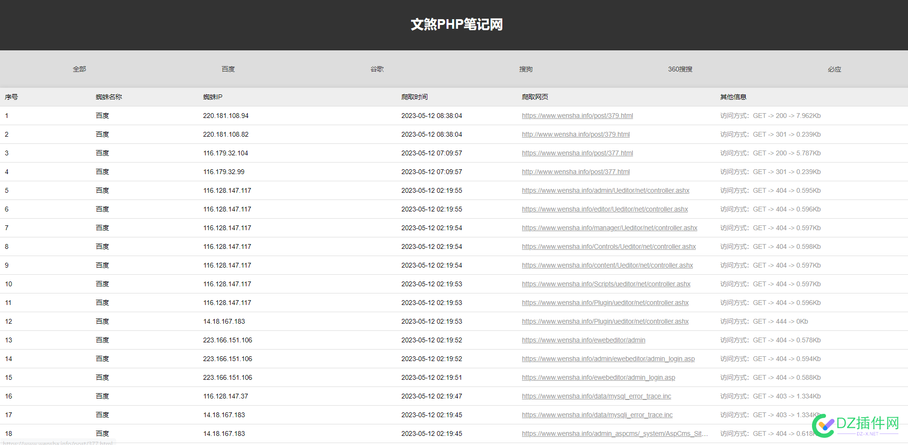908x445 pixels.
Task: Open https post/379.html link in row 1
Action: coord(577,116)
